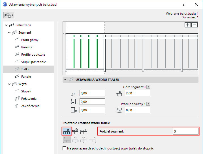This screenshot has width=203, height=154.
Task: Click the left pattern offset icon
Action: pyautogui.click(x=74, y=102)
